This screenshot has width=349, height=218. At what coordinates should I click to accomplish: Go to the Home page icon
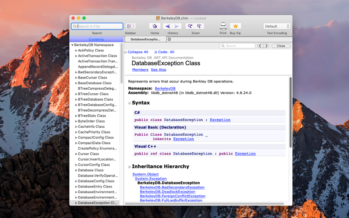[155, 26]
